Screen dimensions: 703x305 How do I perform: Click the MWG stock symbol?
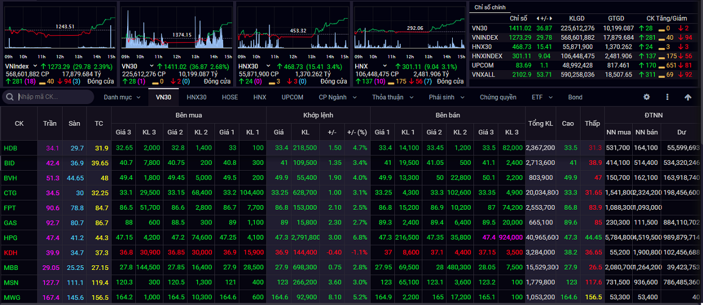pyautogui.click(x=12, y=297)
